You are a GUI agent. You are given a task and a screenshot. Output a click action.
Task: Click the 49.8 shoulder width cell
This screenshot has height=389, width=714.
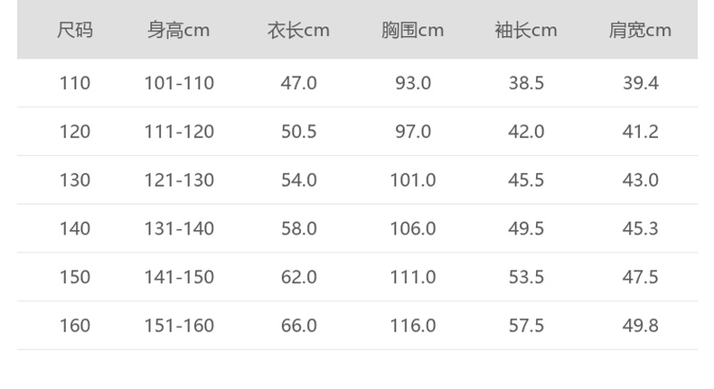640,325
